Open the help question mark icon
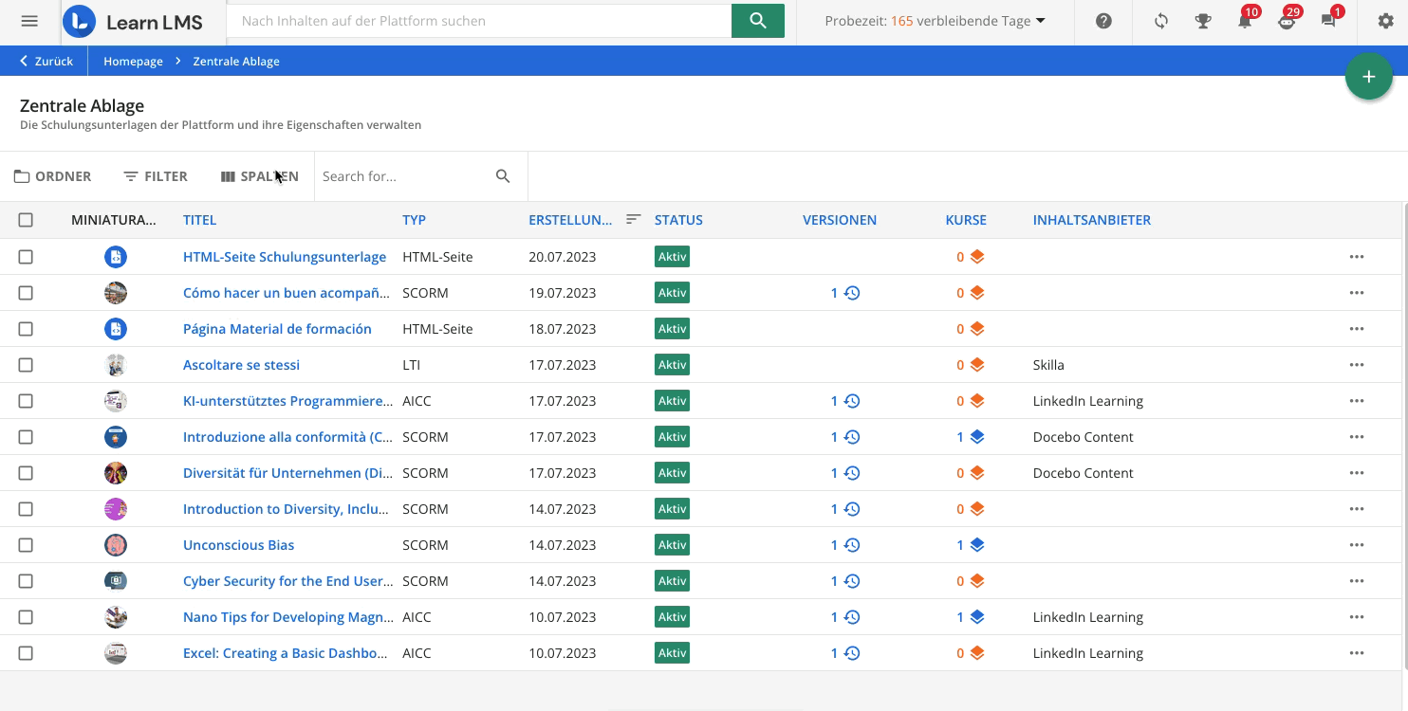 pyautogui.click(x=1103, y=21)
